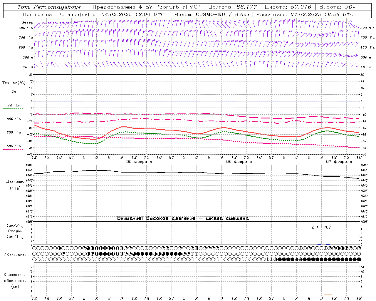Click the second 0.1 precipitation value

(x=328, y=228)
